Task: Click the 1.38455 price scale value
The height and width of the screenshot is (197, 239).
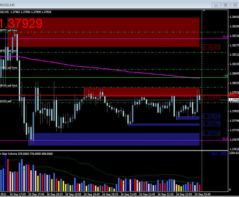Action: pos(234,17)
